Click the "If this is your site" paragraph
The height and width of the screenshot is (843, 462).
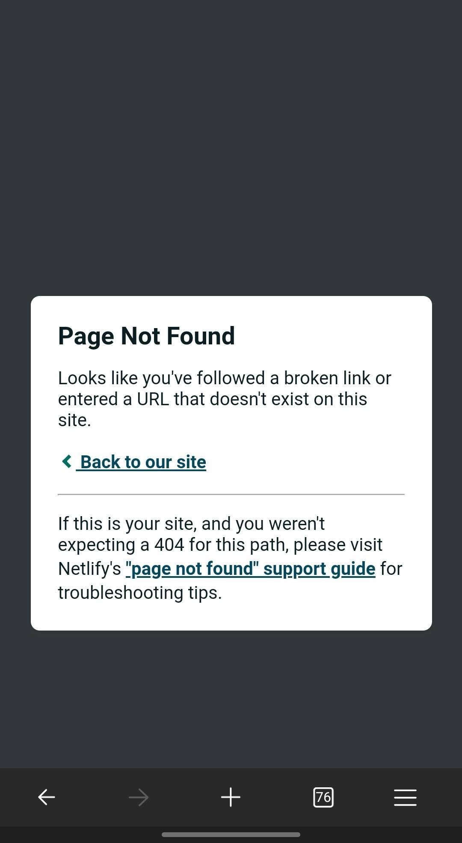[x=230, y=558]
